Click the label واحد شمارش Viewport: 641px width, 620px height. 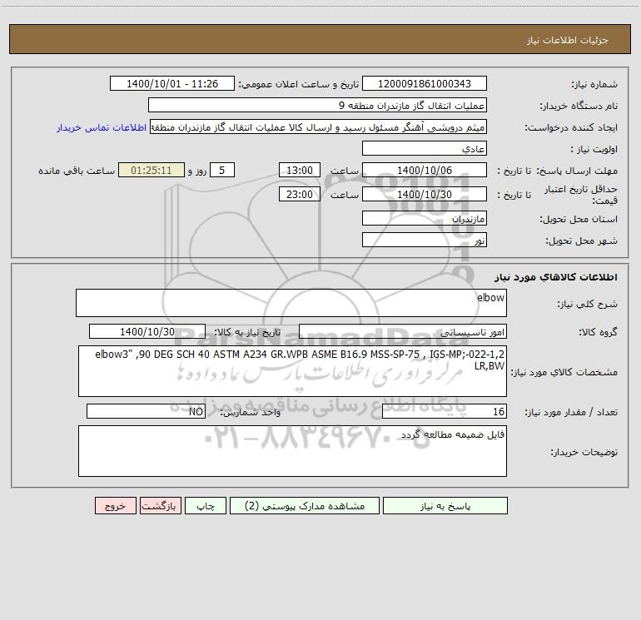pos(251,412)
